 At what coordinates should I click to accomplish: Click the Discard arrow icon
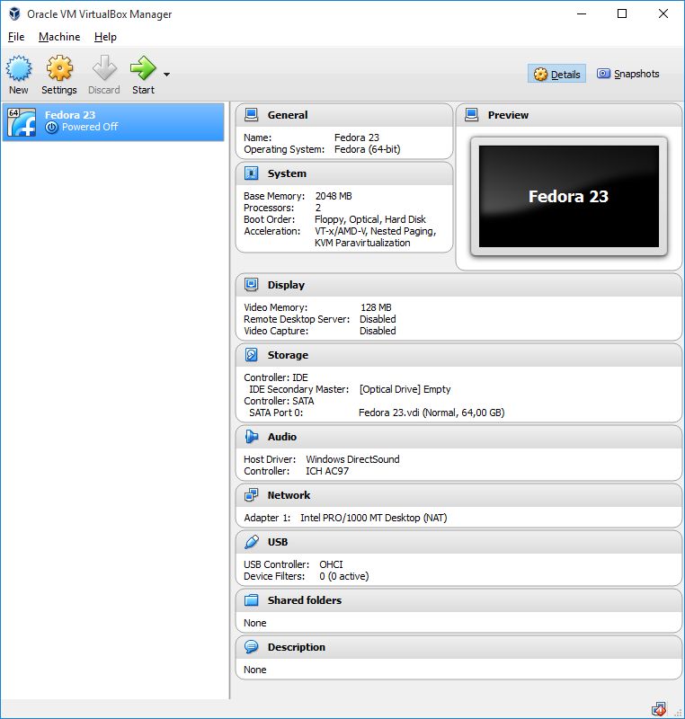(x=104, y=68)
